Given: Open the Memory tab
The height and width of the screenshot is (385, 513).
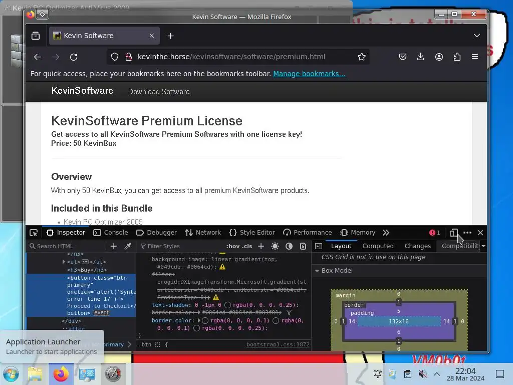Looking at the screenshot, I should (x=358, y=233).
